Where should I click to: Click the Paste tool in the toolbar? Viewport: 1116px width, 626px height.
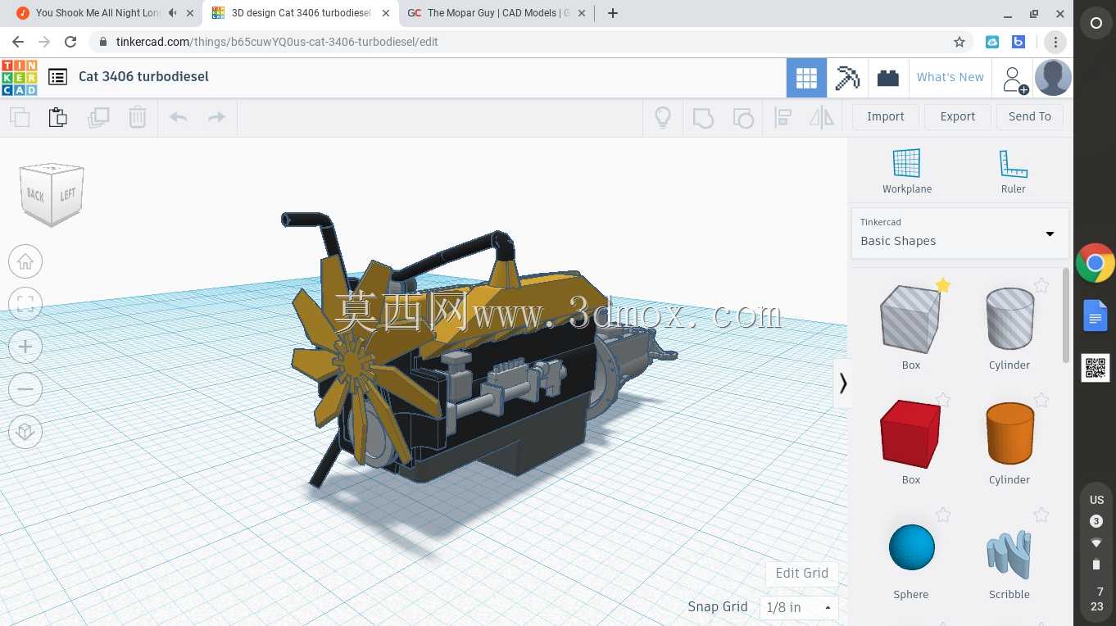(x=58, y=117)
